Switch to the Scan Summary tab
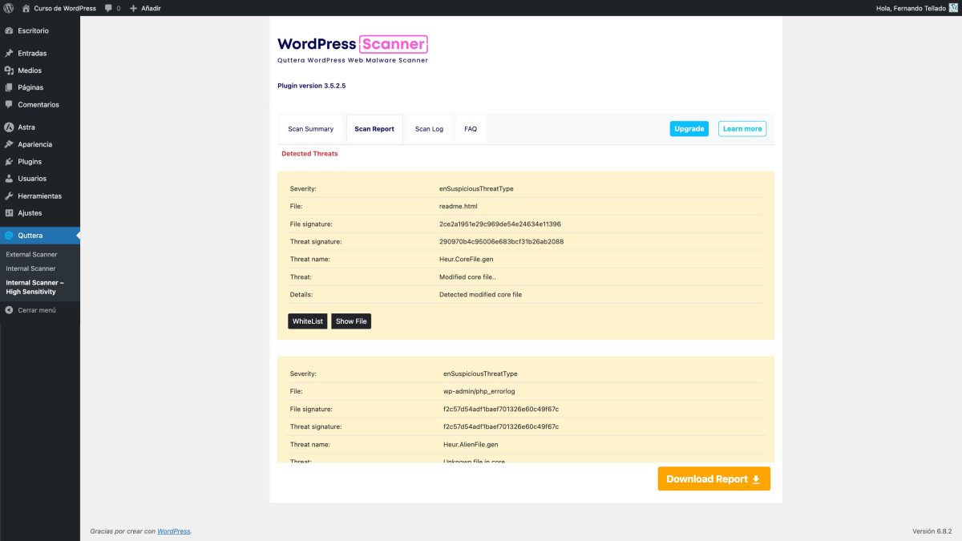 click(310, 128)
